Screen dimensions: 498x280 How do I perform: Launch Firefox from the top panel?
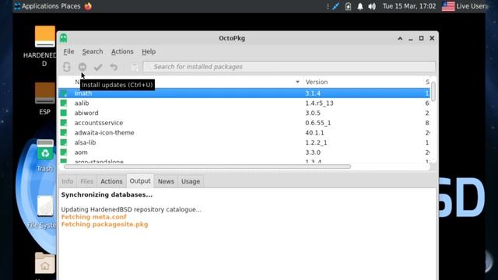coord(88,6)
